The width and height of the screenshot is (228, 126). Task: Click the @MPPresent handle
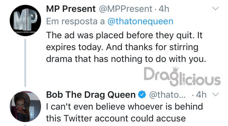coord(126,9)
